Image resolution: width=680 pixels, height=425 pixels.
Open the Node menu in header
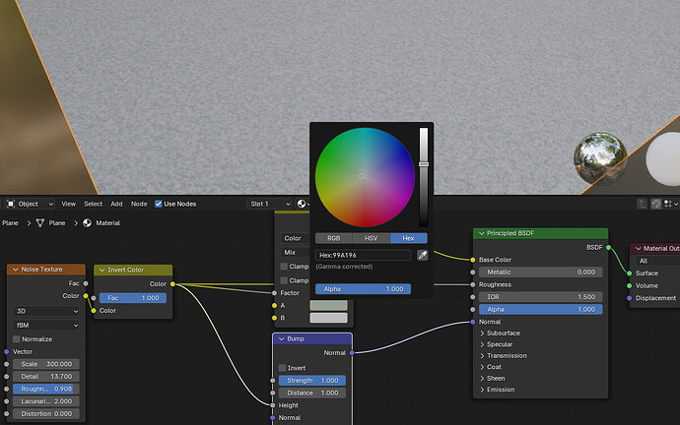coord(139,204)
